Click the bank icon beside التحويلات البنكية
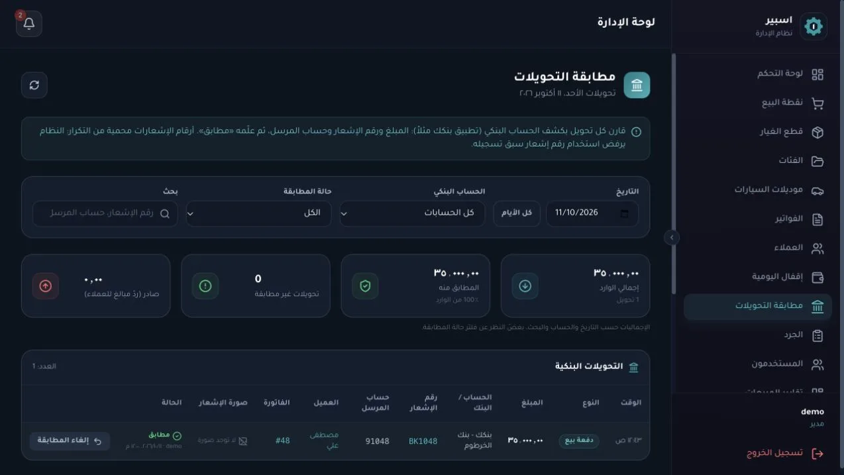Screen dimensions: 844x475 coord(633,367)
